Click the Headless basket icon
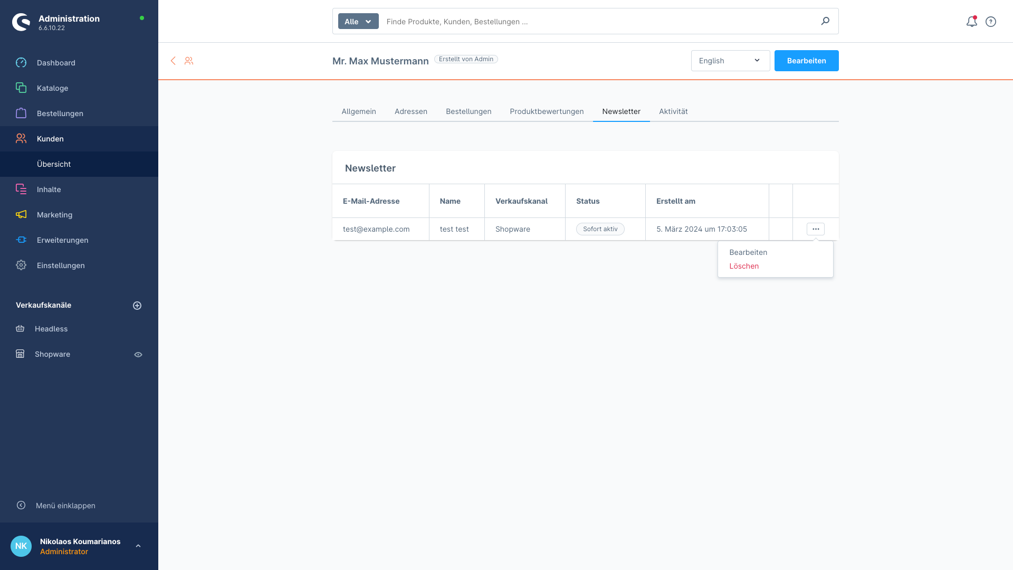The image size is (1013, 570). pos(20,329)
